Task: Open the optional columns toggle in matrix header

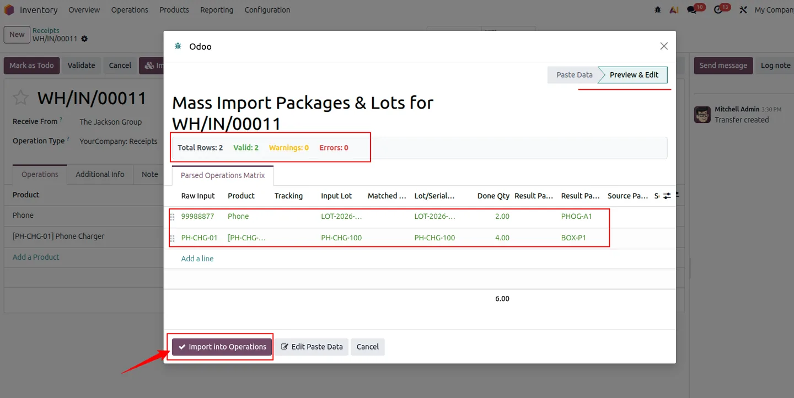Action: click(667, 196)
